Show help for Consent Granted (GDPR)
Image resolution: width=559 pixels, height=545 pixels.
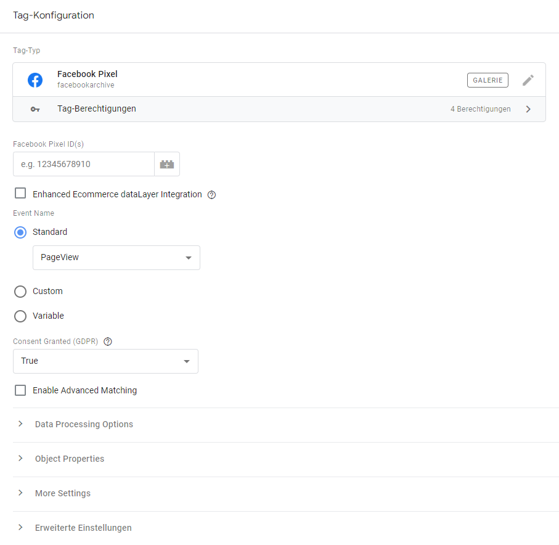[x=108, y=342]
